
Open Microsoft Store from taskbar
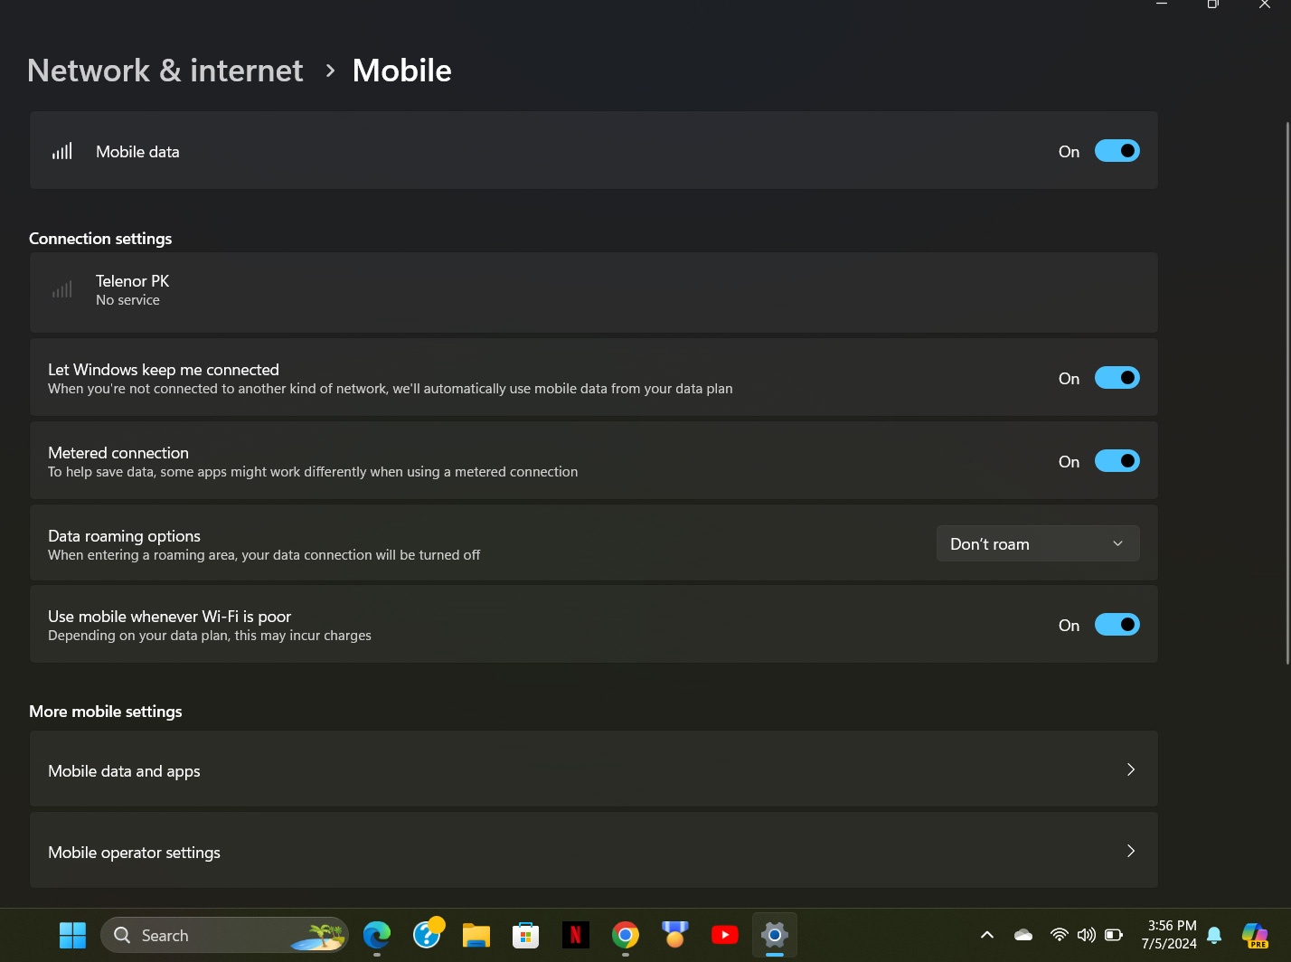(x=526, y=935)
